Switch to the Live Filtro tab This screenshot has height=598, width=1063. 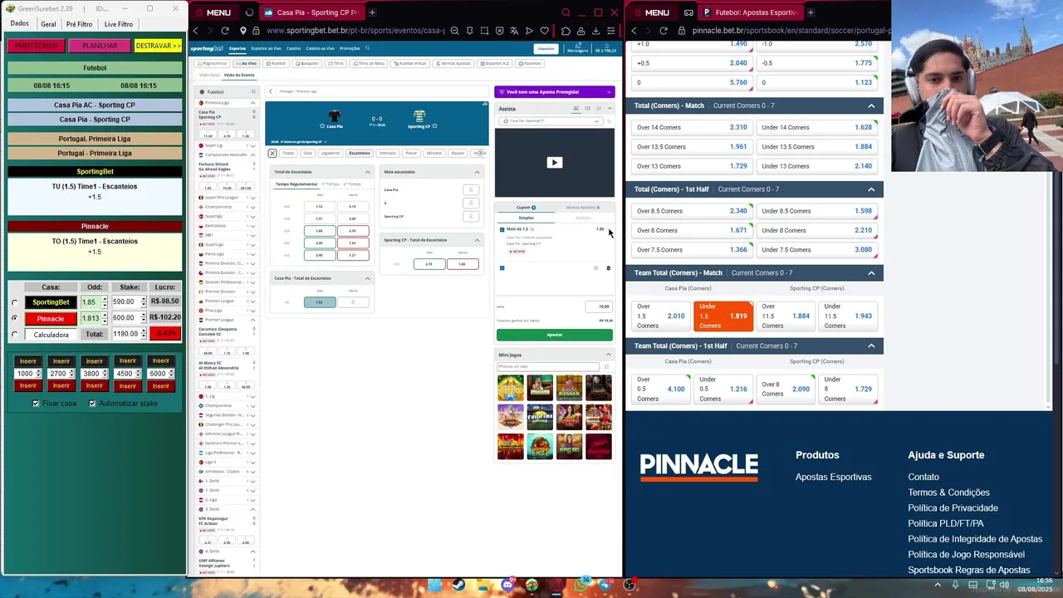[119, 24]
